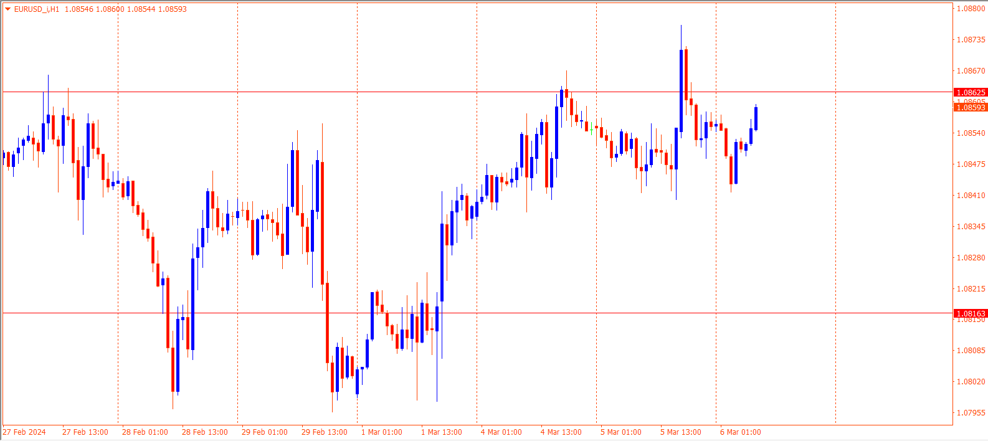Click the 1.08410 price axis label
The image size is (988, 441).
[x=971, y=196]
